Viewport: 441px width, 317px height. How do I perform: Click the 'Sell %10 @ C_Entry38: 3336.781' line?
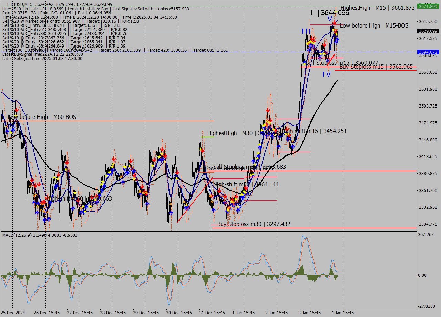point(61,25)
